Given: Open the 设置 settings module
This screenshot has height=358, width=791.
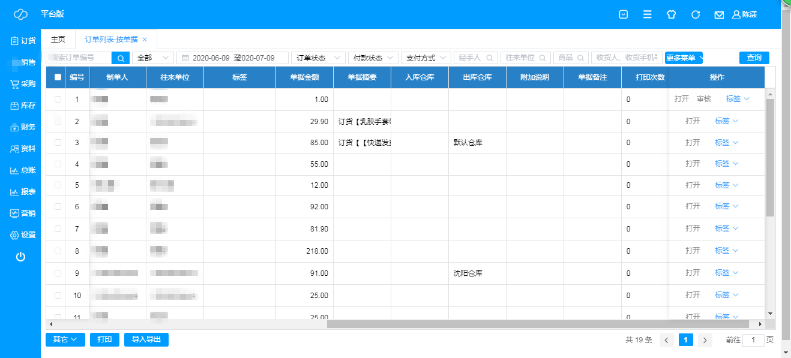Looking at the screenshot, I should [x=23, y=235].
